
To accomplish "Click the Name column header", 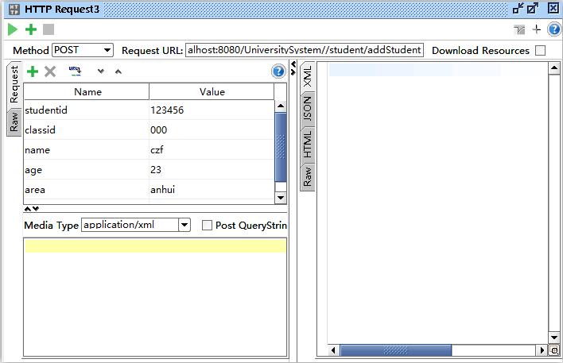I will [87, 92].
